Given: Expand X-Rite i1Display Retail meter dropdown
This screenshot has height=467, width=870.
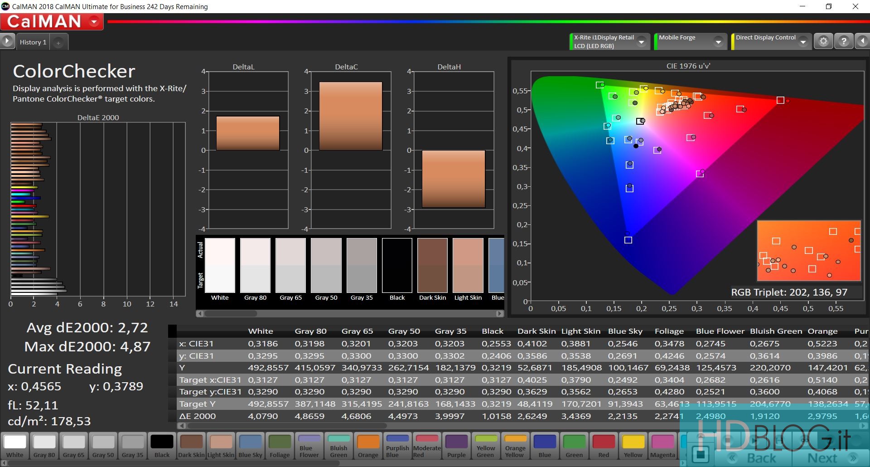Looking at the screenshot, I should (x=641, y=42).
